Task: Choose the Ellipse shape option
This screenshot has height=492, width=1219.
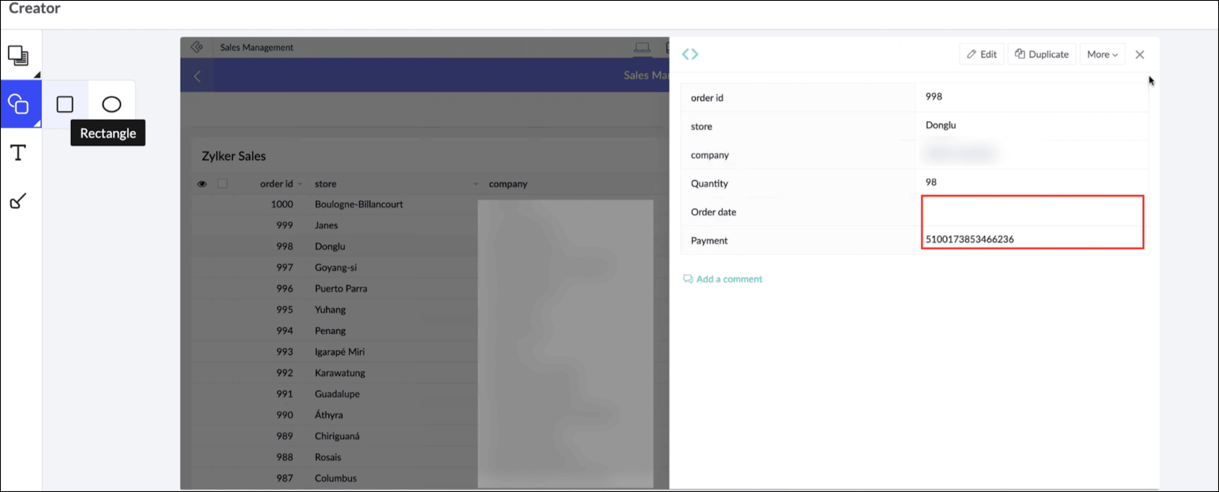Action: point(112,104)
